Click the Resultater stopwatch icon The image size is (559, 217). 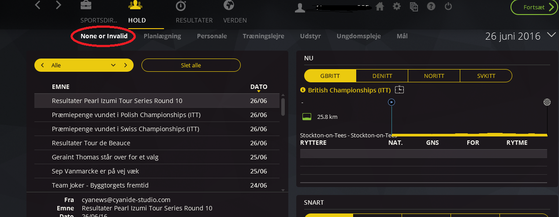click(181, 6)
